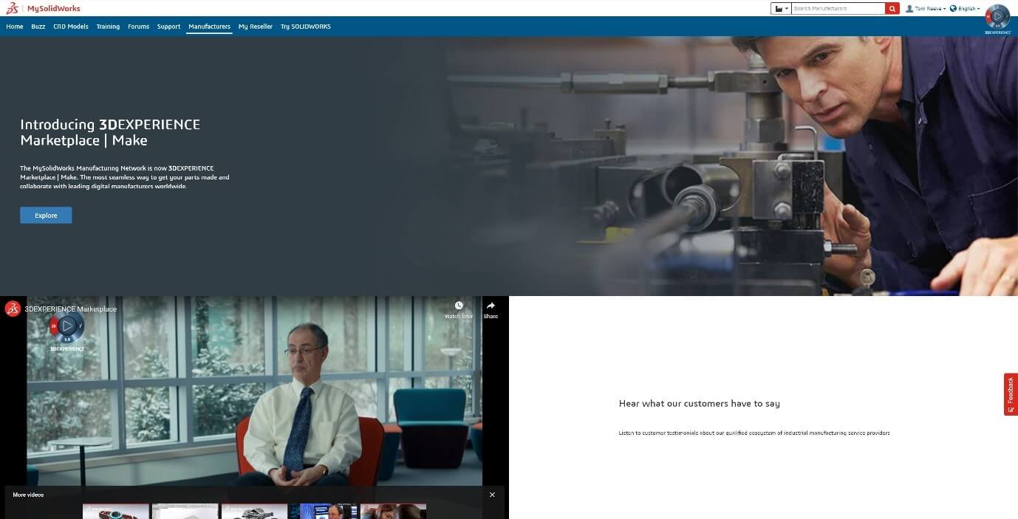
Task: Play the first More videos thumbnail
Action: click(x=116, y=511)
